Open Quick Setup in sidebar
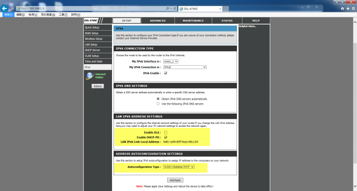Image resolution: width=357 pixels, height=191 pixels. pos(98,28)
